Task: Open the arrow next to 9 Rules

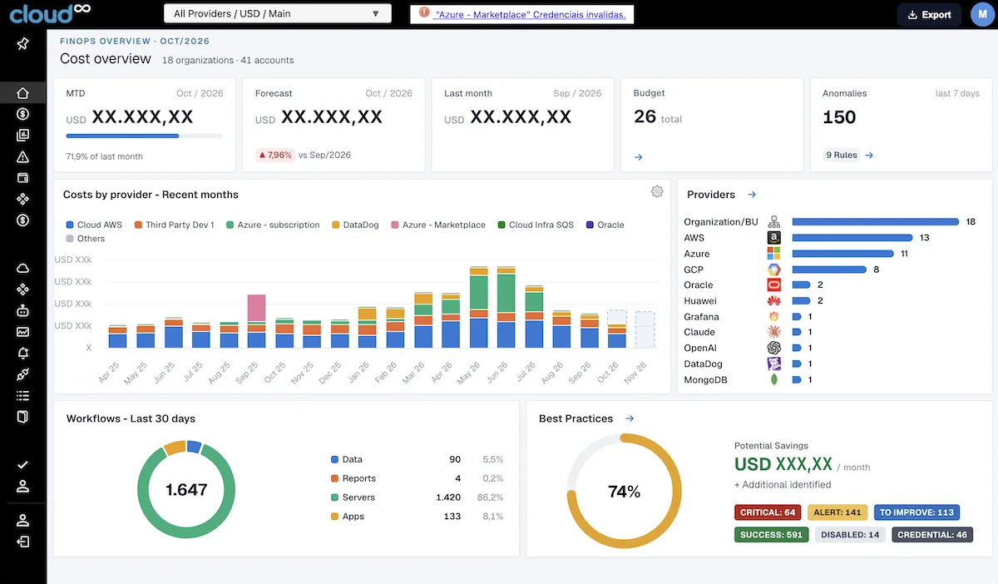Action: [869, 155]
